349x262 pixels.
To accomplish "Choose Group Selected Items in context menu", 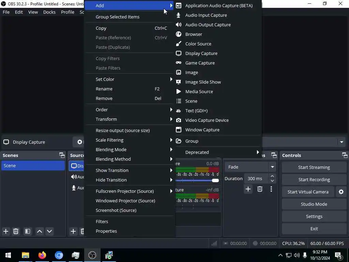I will pos(130,17).
